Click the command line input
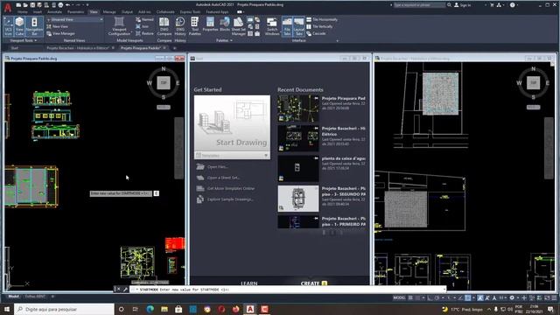This screenshot has height=315, width=560. point(288,290)
